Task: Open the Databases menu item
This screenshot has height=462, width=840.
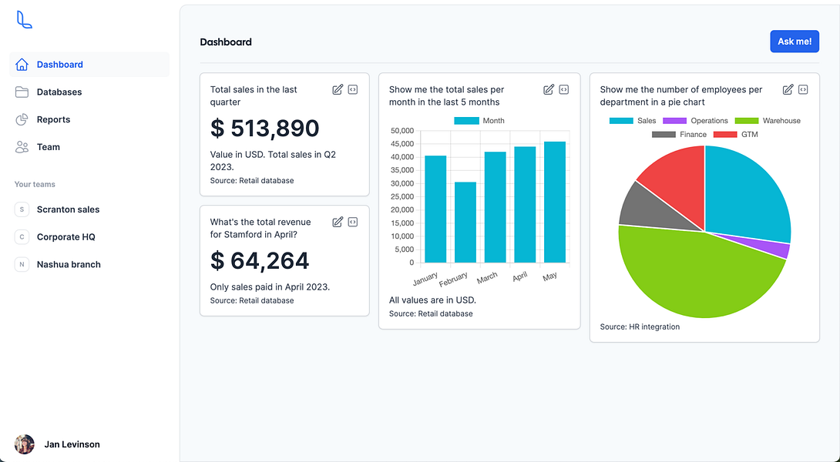Action: point(89,92)
